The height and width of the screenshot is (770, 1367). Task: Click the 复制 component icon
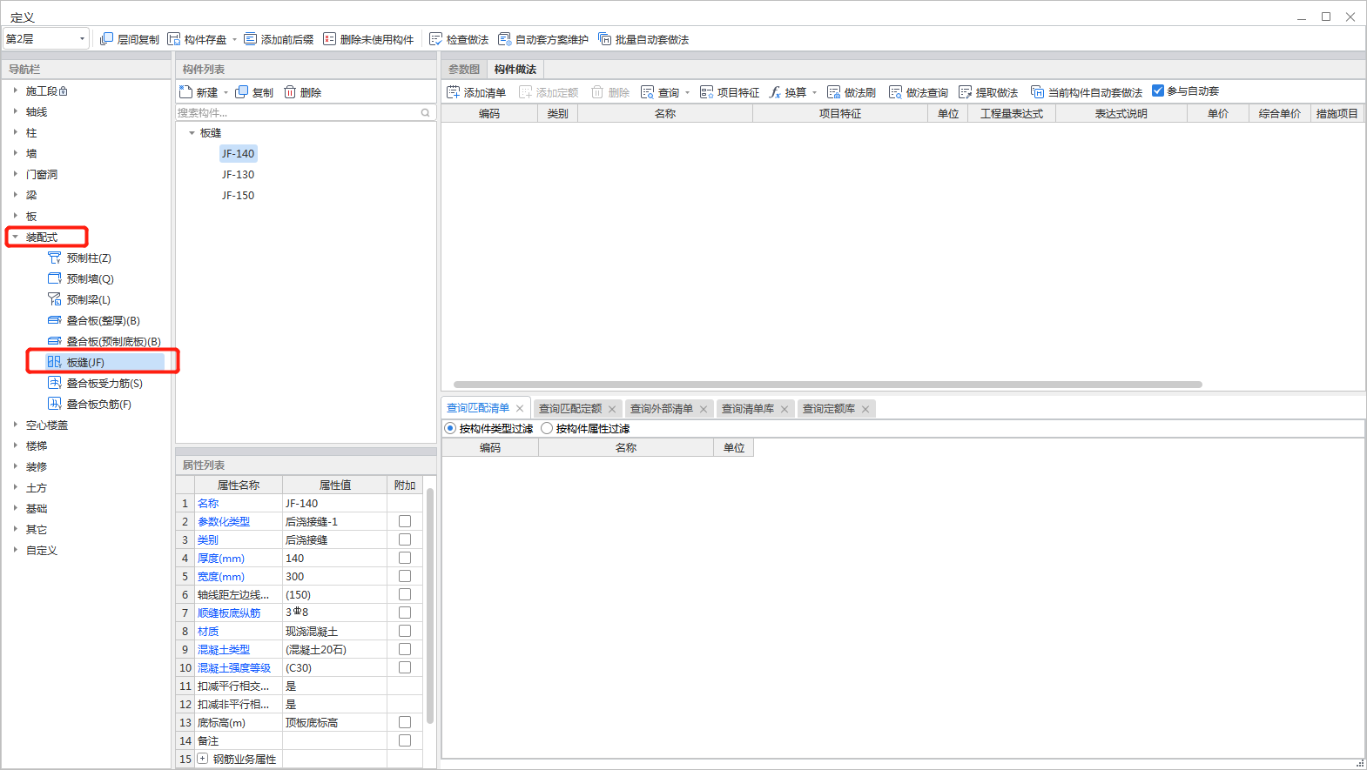[x=242, y=92]
